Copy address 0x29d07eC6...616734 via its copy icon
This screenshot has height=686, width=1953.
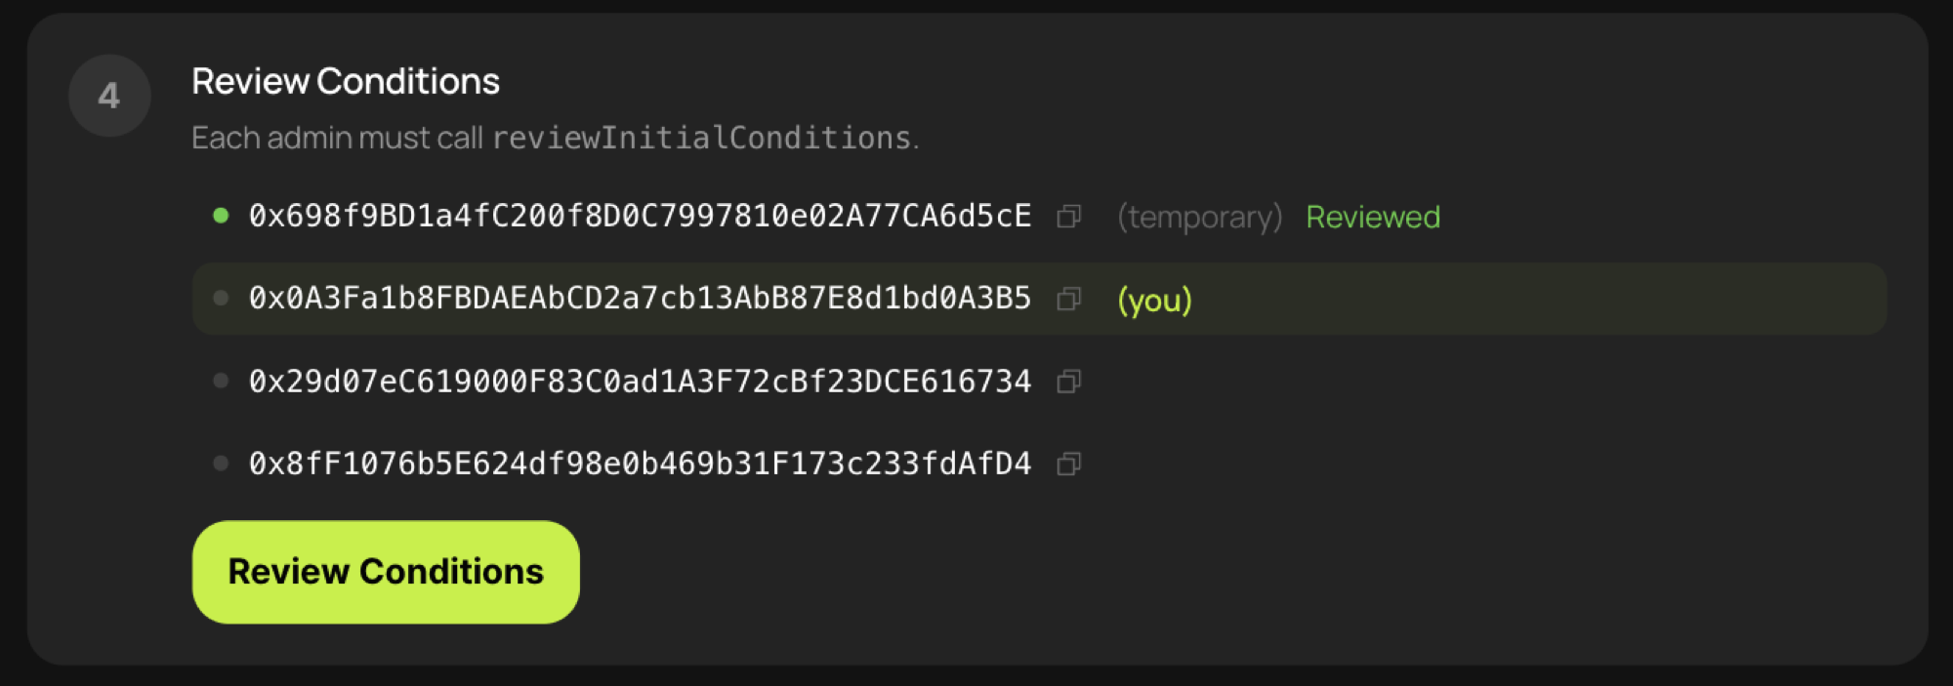point(1068,382)
